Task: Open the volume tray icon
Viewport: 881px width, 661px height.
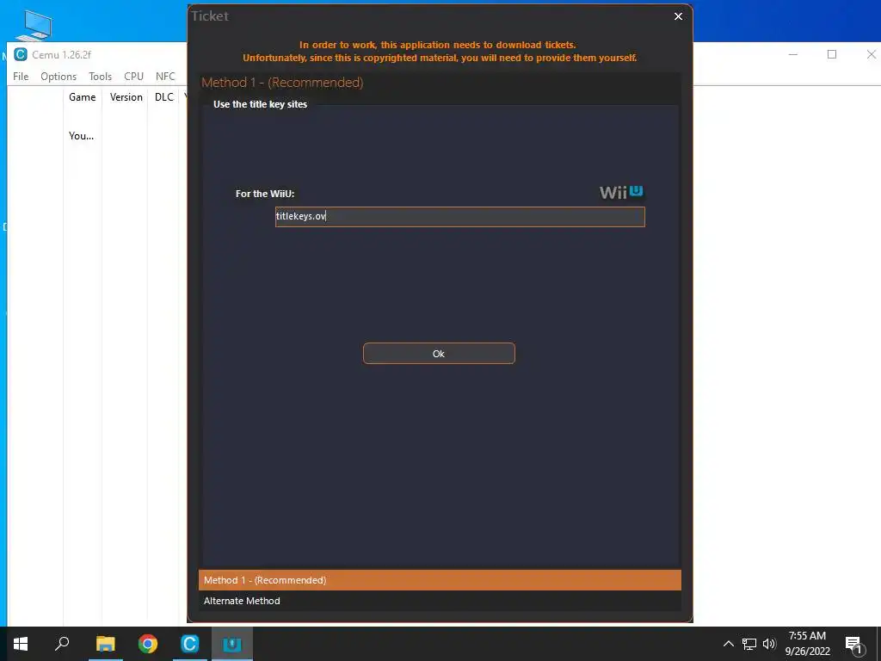Action: click(x=769, y=644)
